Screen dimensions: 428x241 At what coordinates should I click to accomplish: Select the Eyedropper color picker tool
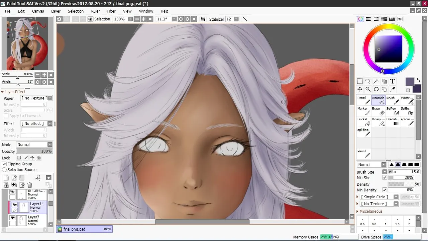point(393,89)
